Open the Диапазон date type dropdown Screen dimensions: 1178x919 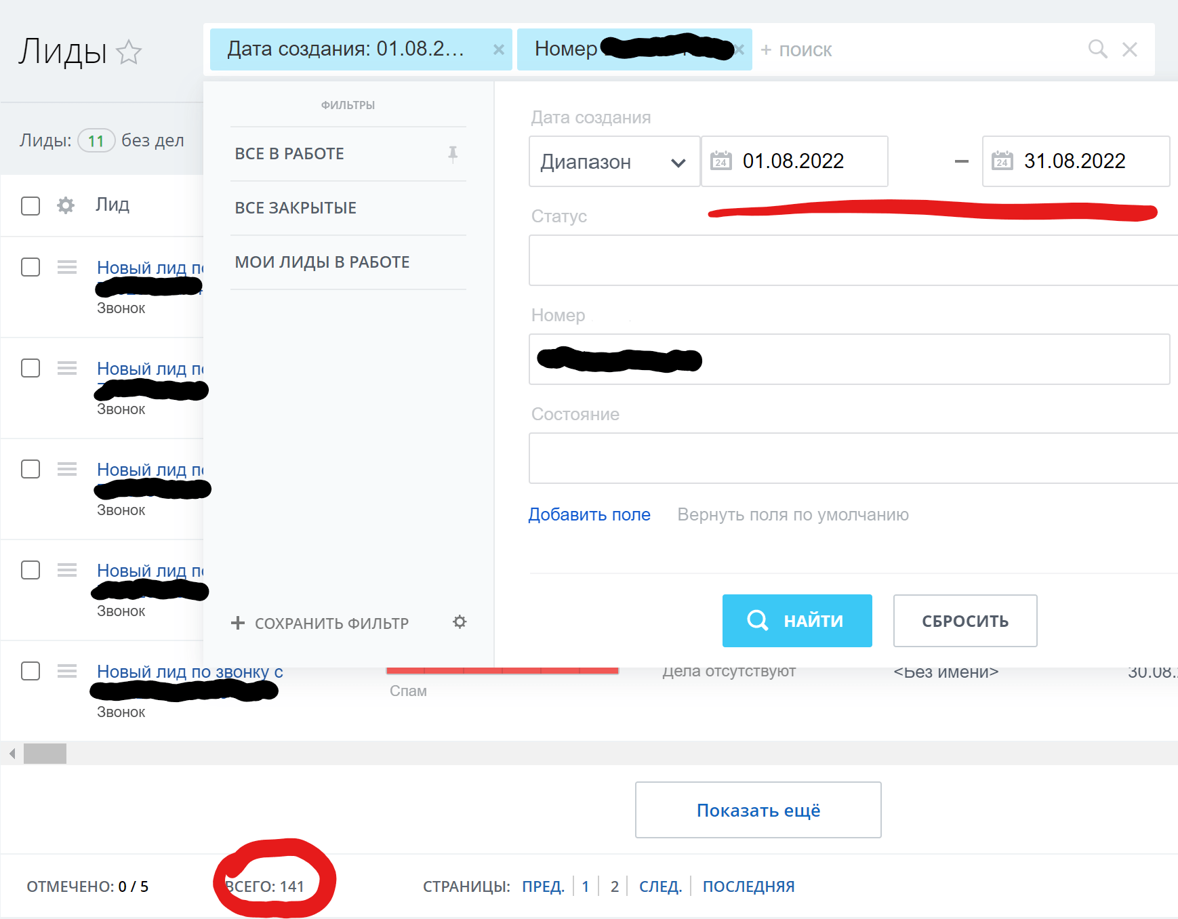[614, 161]
